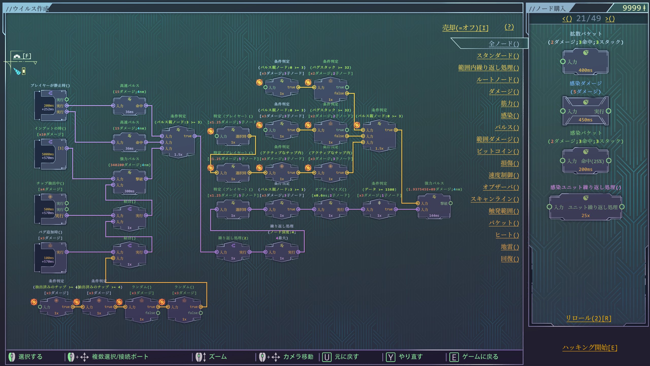The width and height of the screenshot is (650, 366).
Task: Click the speedometer icon labeled [F]
Action: 17,56
